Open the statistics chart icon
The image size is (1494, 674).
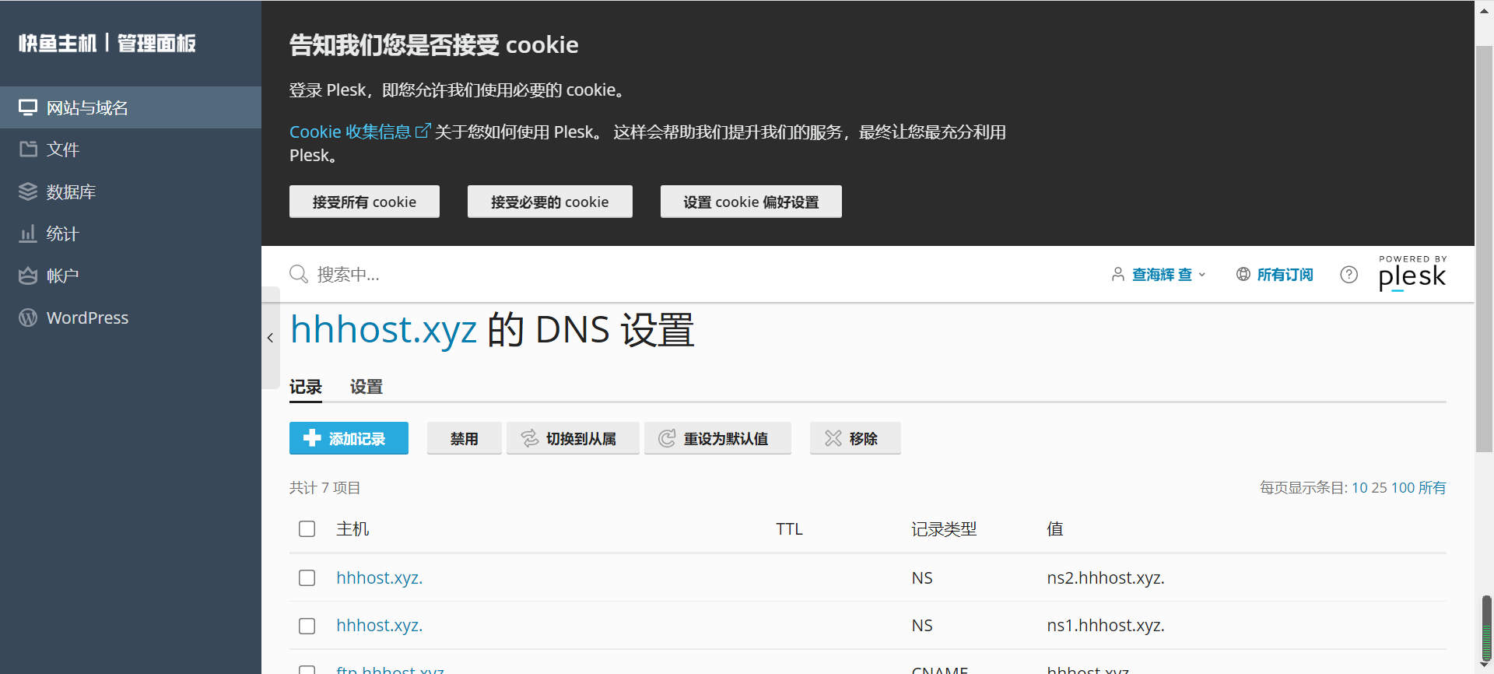pyautogui.click(x=28, y=233)
